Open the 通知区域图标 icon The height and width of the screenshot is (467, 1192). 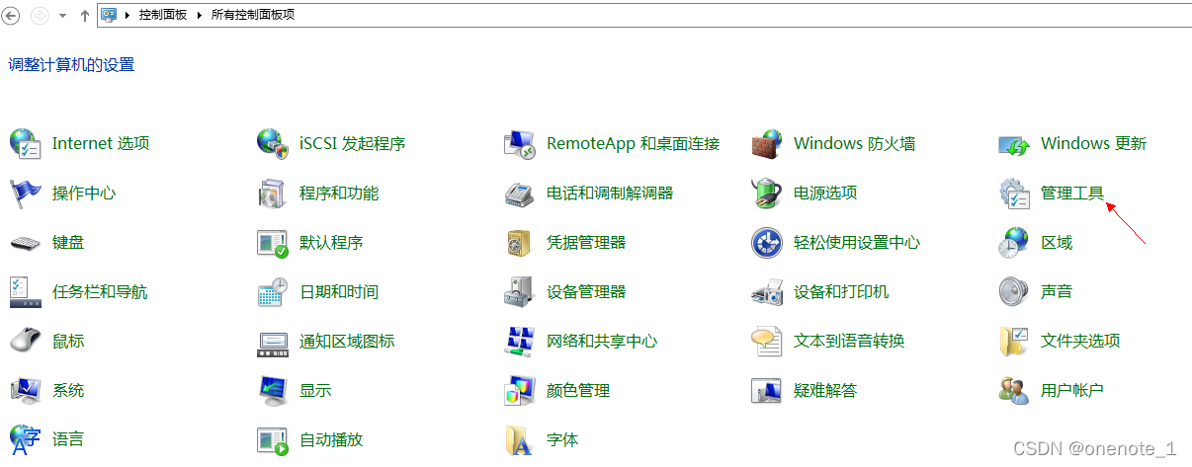[x=272, y=343]
